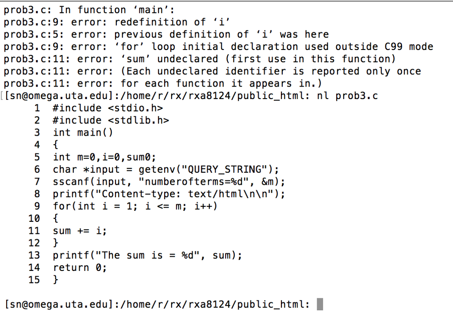Screen dimensions: 453x320
Task: Click the 'nl prob3.c' command text
Action: click(x=348, y=96)
